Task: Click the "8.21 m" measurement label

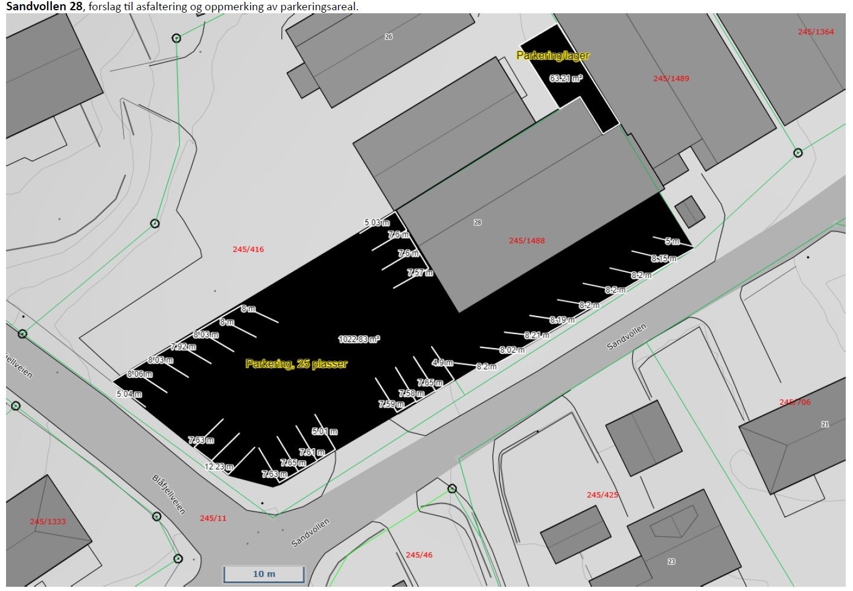Action: pyautogui.click(x=537, y=335)
